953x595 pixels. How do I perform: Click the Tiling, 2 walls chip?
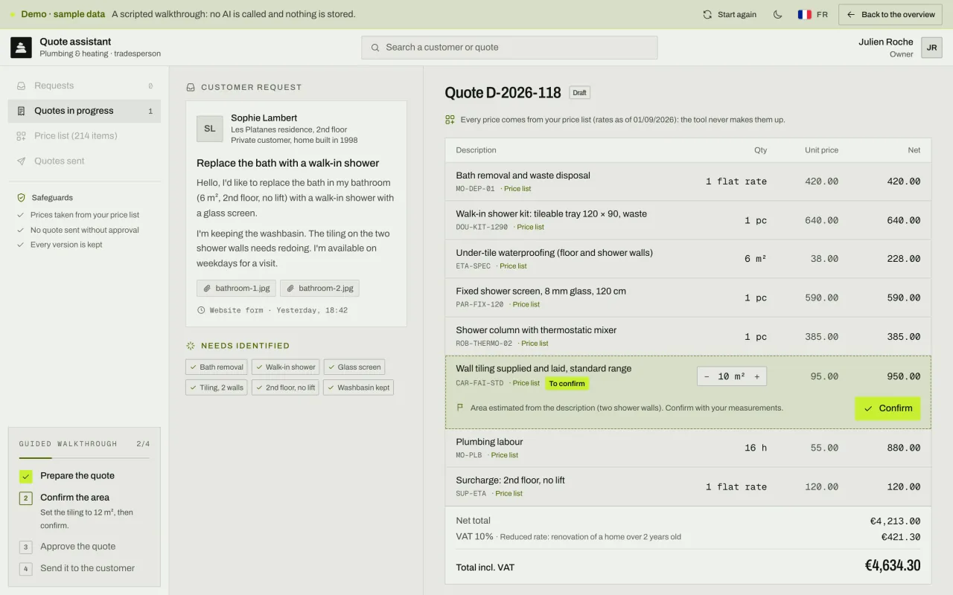pyautogui.click(x=216, y=387)
